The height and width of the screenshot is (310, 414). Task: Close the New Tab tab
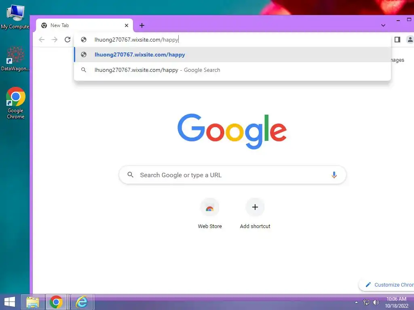(x=127, y=25)
